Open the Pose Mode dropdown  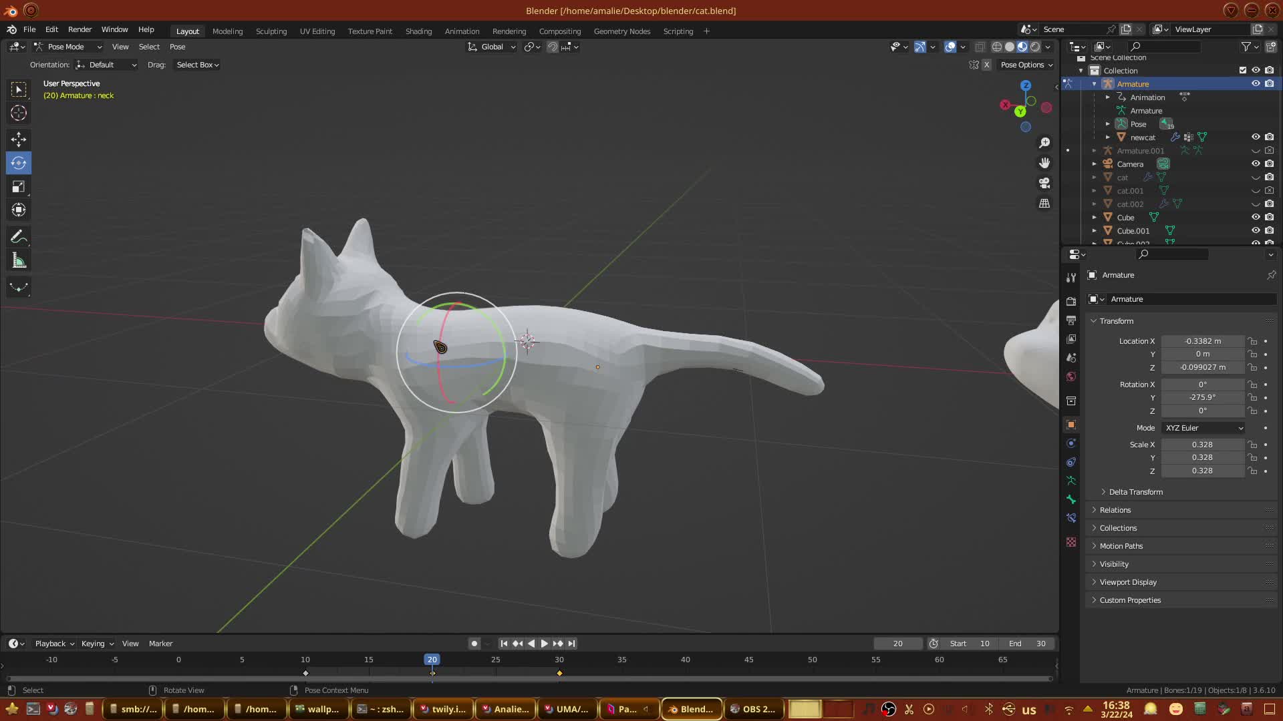(x=67, y=47)
